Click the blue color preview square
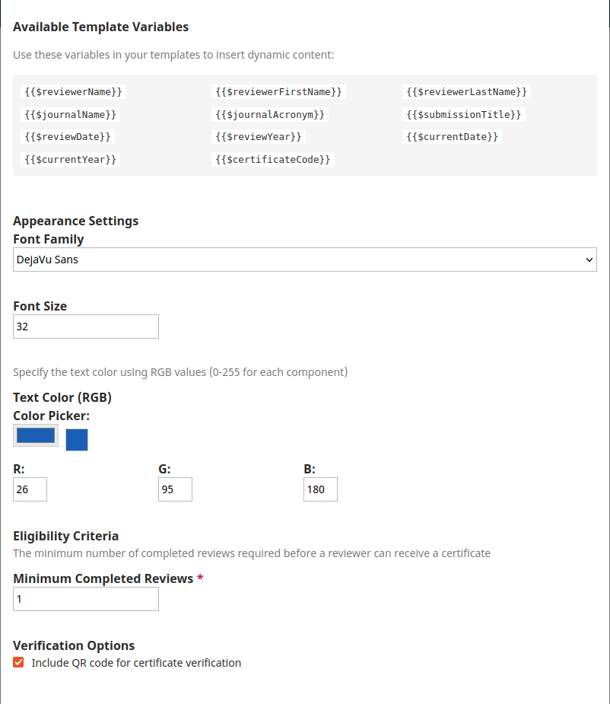The width and height of the screenshot is (610, 704). (77, 440)
